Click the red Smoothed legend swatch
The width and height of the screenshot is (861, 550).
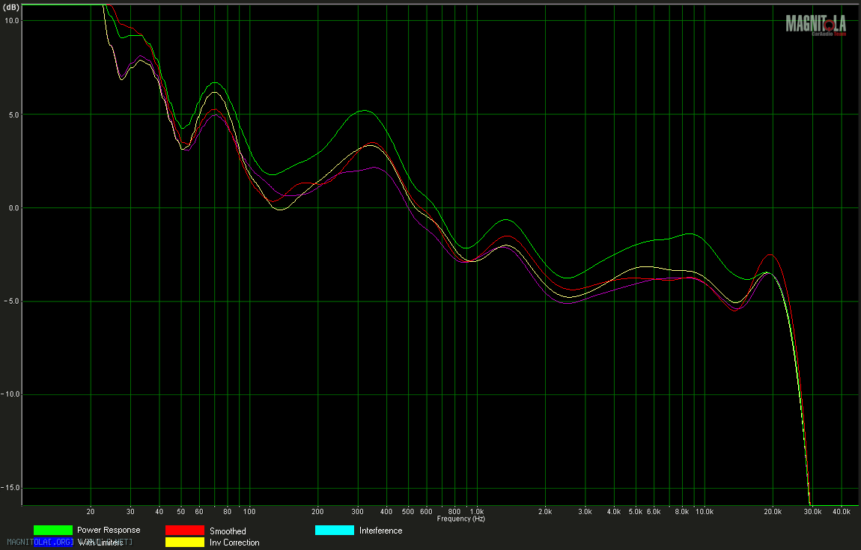pos(184,531)
